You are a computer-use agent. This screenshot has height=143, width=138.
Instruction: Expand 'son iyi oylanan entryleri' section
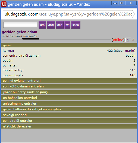click(69, 81)
